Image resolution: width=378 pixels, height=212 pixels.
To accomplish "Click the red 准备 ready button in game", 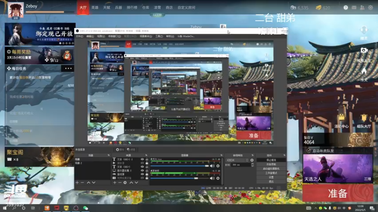I will [338, 193].
